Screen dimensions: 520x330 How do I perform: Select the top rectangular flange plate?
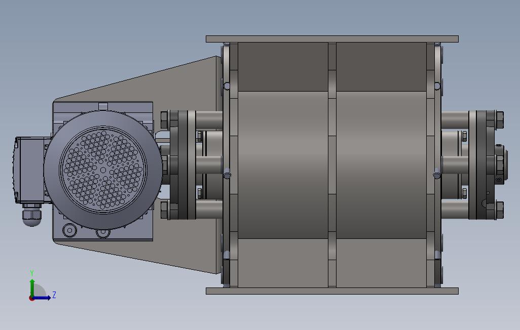(x=332, y=39)
